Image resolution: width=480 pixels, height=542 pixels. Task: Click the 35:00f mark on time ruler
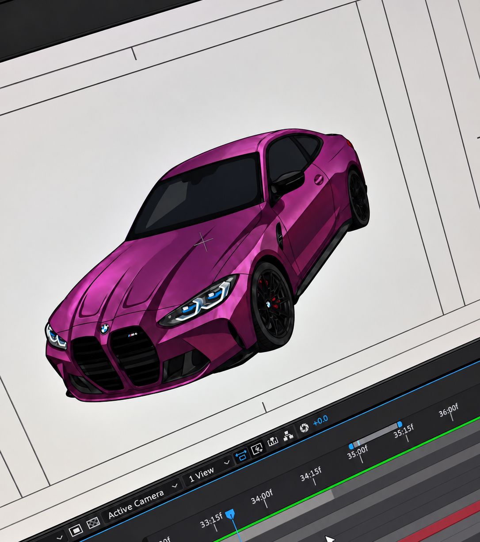(358, 453)
